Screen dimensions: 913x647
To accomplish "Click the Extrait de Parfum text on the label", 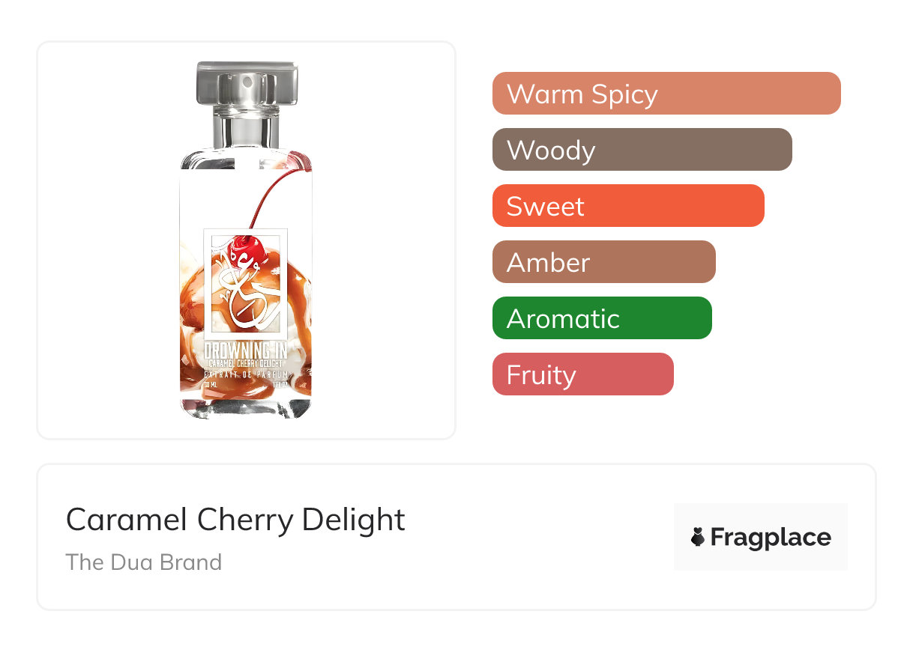I will point(246,373).
